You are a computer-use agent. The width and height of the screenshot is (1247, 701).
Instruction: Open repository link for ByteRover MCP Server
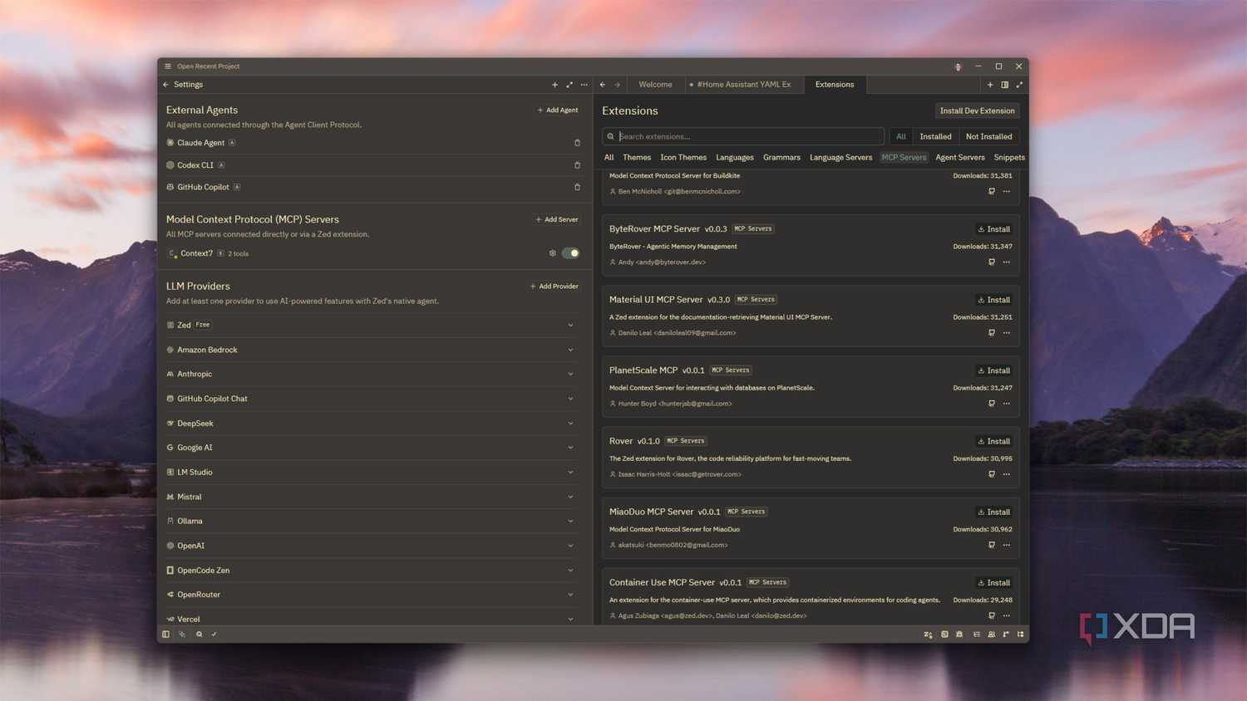pos(991,262)
